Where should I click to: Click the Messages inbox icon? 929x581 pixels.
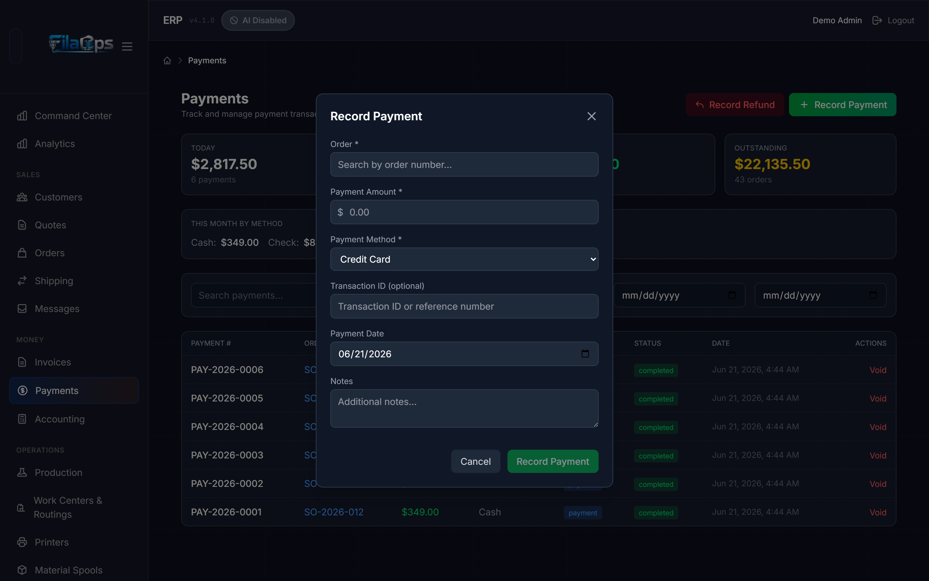tap(22, 309)
